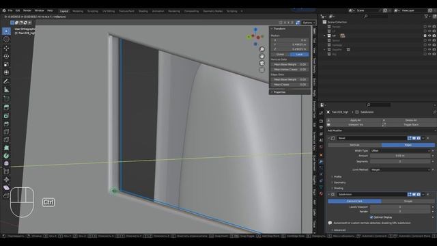Adjust the Bevel Amount slider field
The width and height of the screenshot is (437, 246).
(400, 156)
